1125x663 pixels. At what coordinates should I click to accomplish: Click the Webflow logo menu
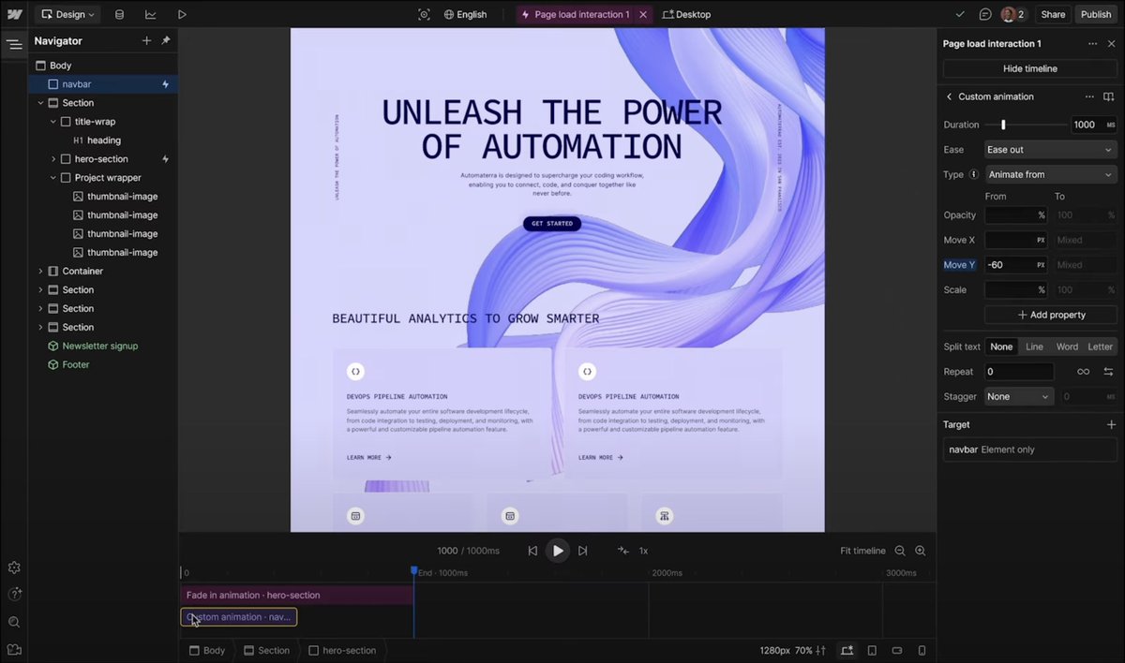pos(14,14)
